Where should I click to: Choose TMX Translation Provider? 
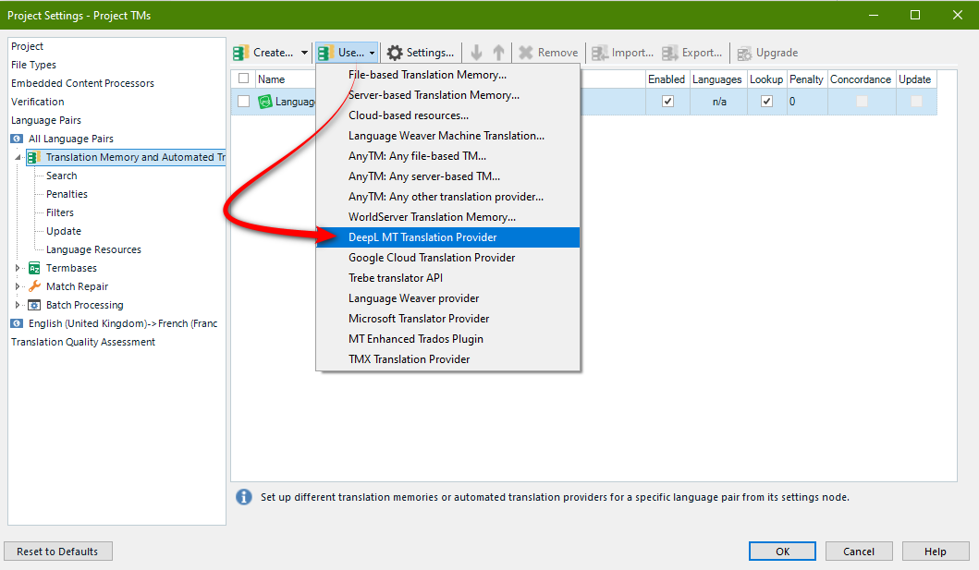pos(448,359)
